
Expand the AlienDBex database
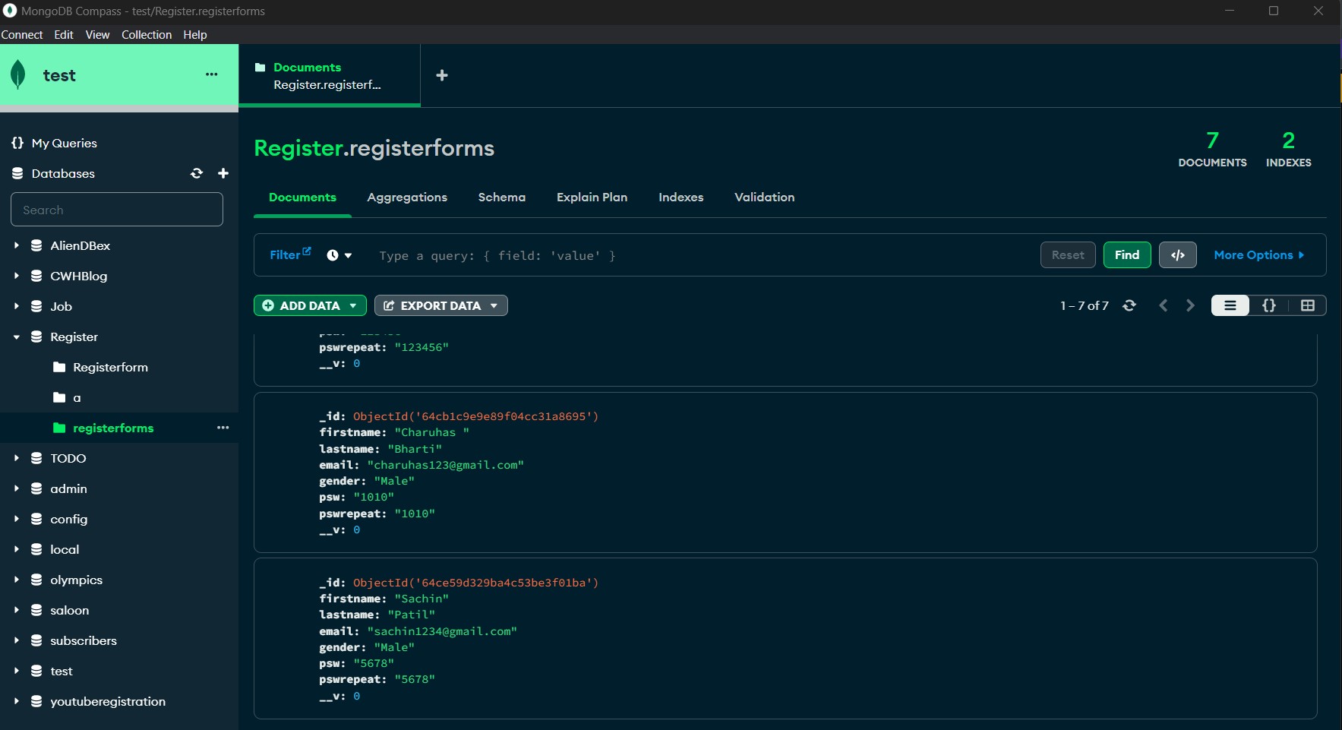click(x=16, y=245)
